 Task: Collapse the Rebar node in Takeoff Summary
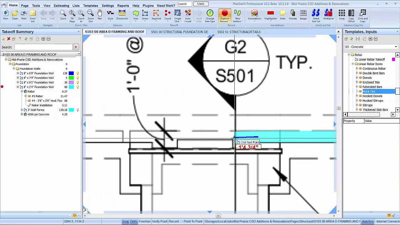click(x=22, y=92)
